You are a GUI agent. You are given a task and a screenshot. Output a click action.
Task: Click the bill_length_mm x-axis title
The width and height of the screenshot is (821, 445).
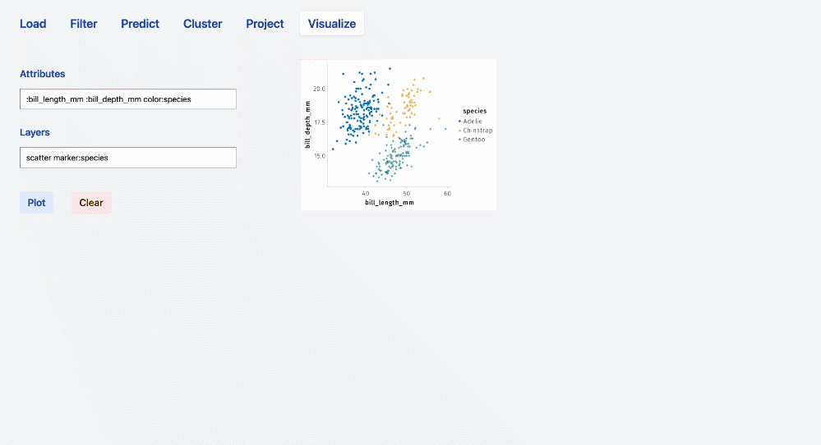tap(390, 202)
